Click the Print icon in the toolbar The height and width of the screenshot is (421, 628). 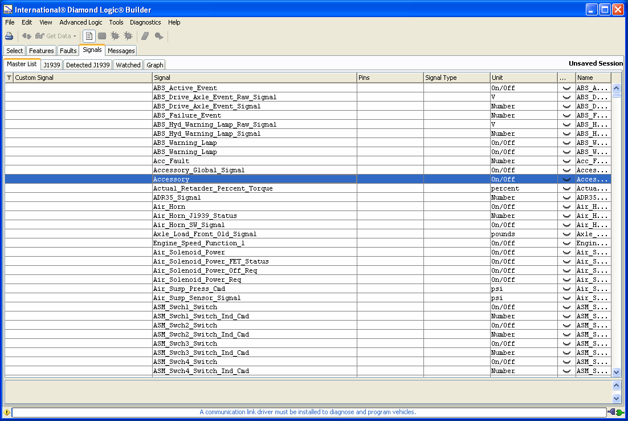click(x=9, y=36)
